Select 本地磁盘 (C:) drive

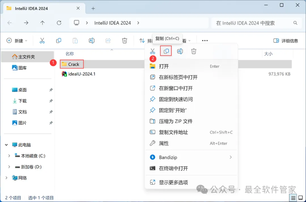tap(30, 156)
